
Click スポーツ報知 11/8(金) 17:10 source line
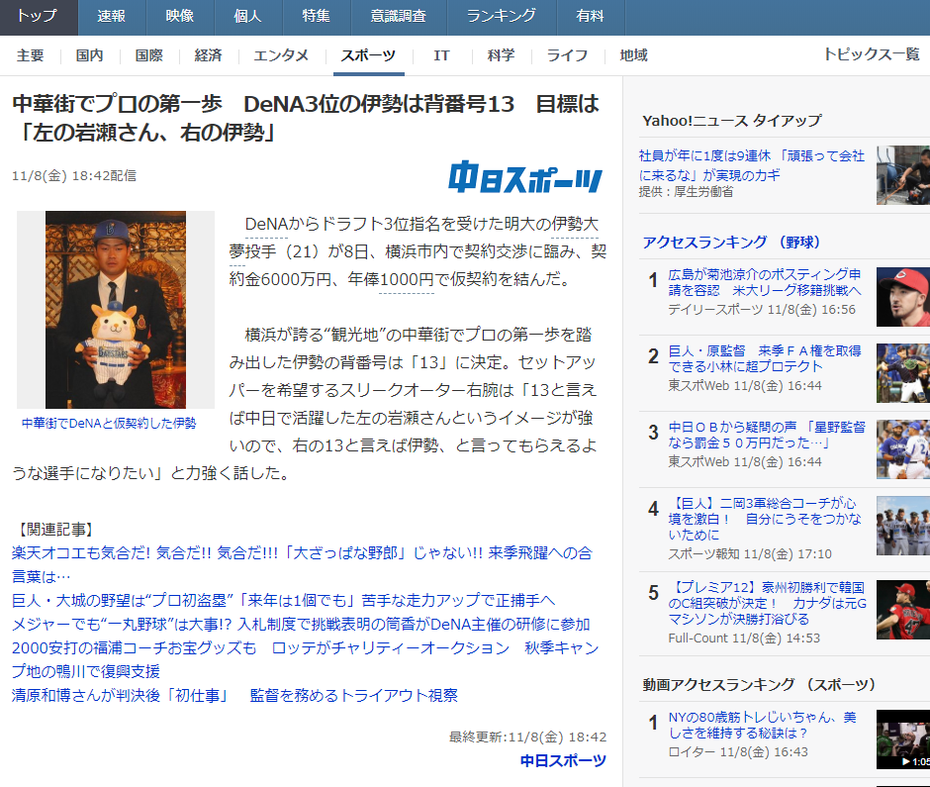(x=750, y=553)
